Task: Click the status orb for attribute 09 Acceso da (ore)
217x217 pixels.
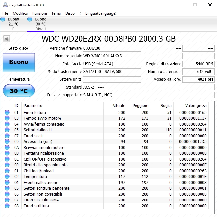Action: (7, 141)
